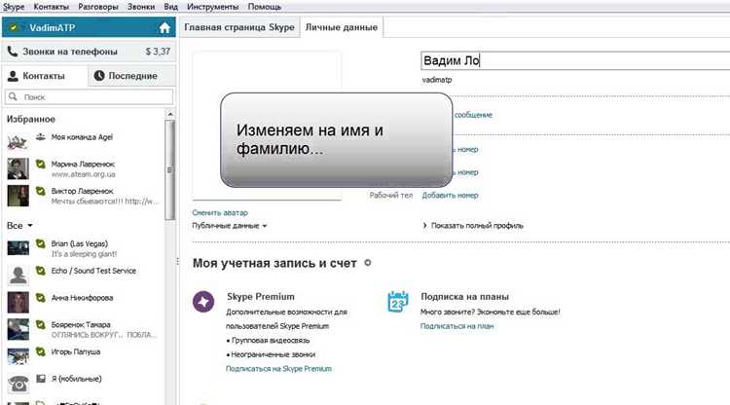Open avatar of Марина Лавренюк
The image size is (730, 405).
point(18,168)
